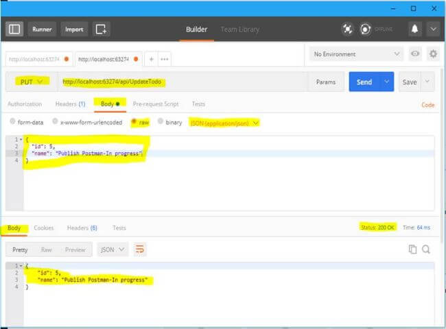Open the request Authorization tab
The width and height of the screenshot is (446, 329).
coord(25,104)
